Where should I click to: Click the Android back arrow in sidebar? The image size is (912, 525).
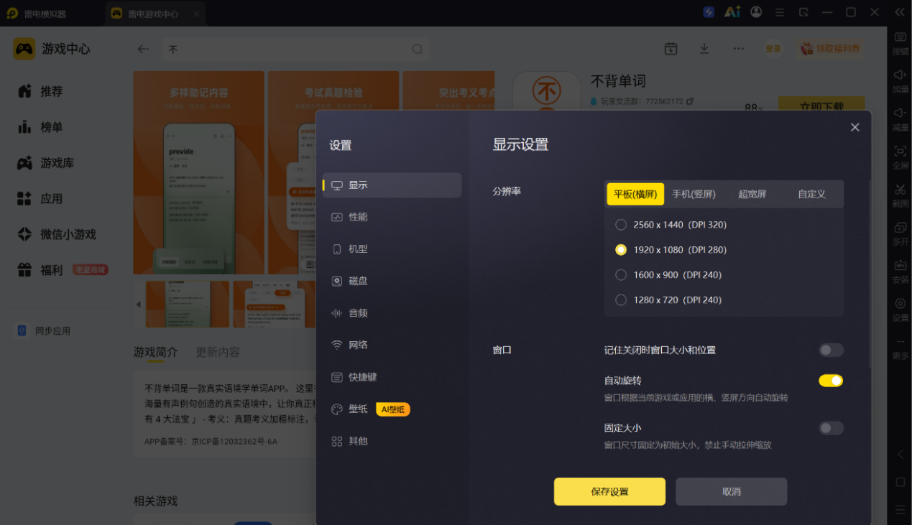901,455
